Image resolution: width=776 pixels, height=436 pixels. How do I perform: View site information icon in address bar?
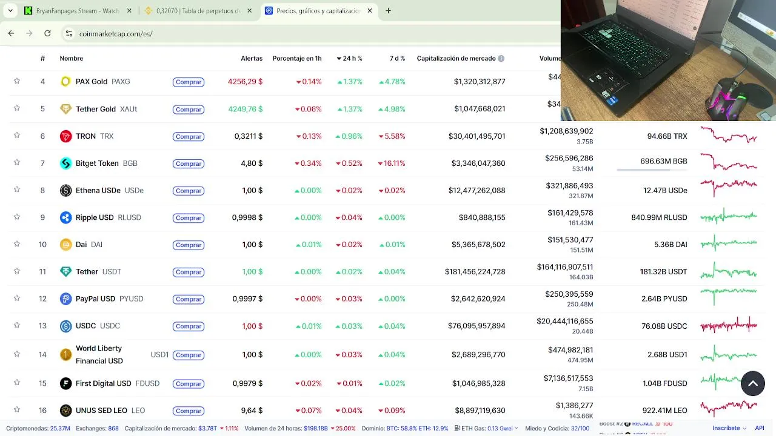click(69, 34)
